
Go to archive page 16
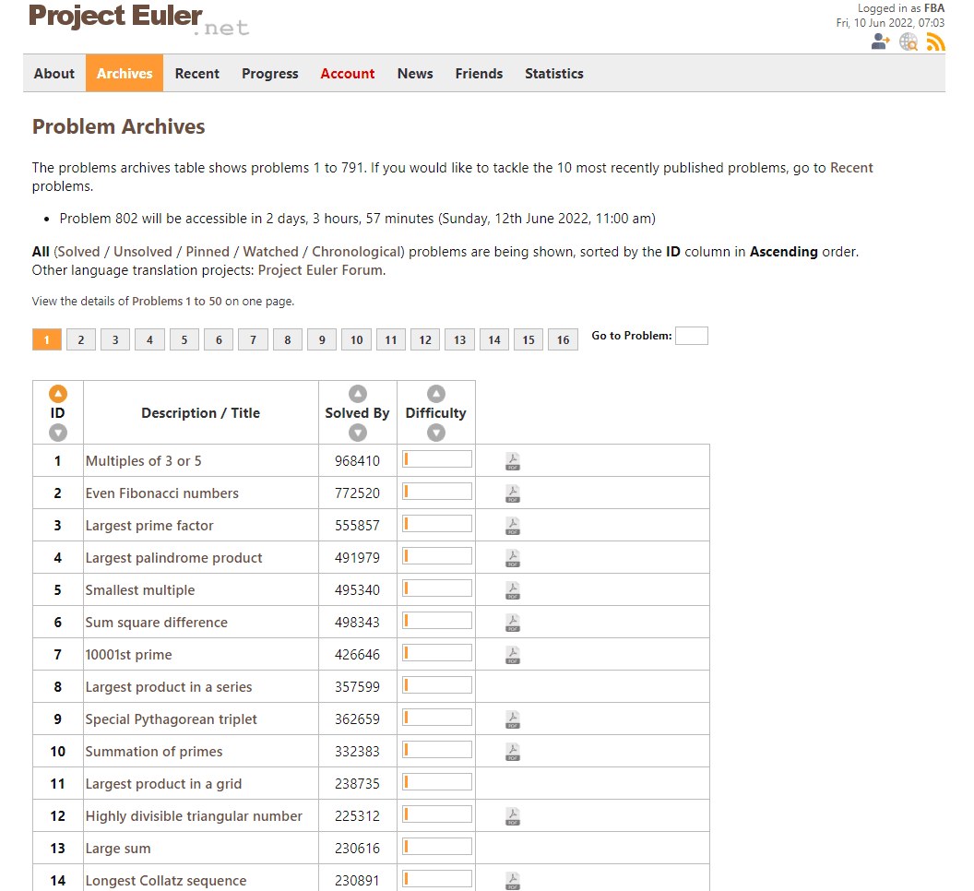pos(563,339)
